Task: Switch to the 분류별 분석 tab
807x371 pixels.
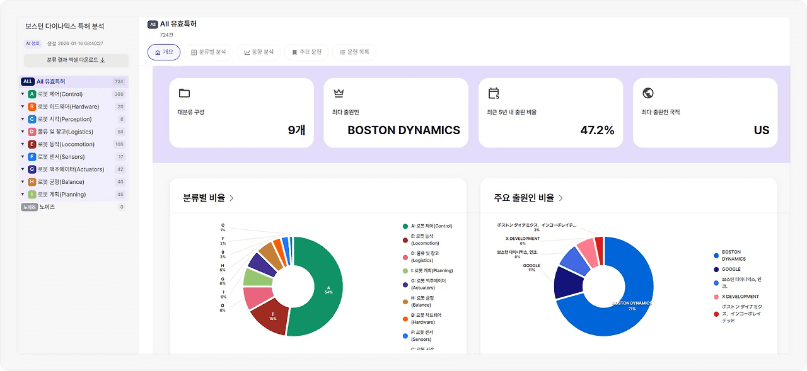Action: pyautogui.click(x=209, y=52)
